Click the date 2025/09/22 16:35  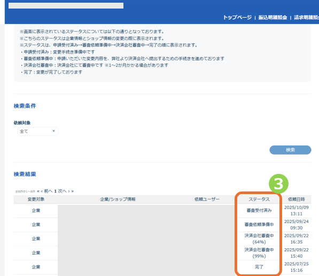(297, 239)
